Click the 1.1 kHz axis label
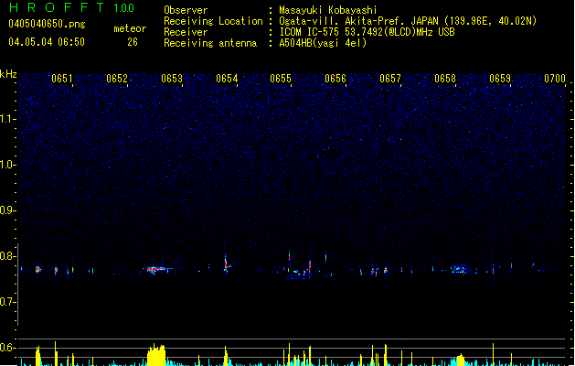Viewport: 575px width, 366px height. [x=7, y=119]
